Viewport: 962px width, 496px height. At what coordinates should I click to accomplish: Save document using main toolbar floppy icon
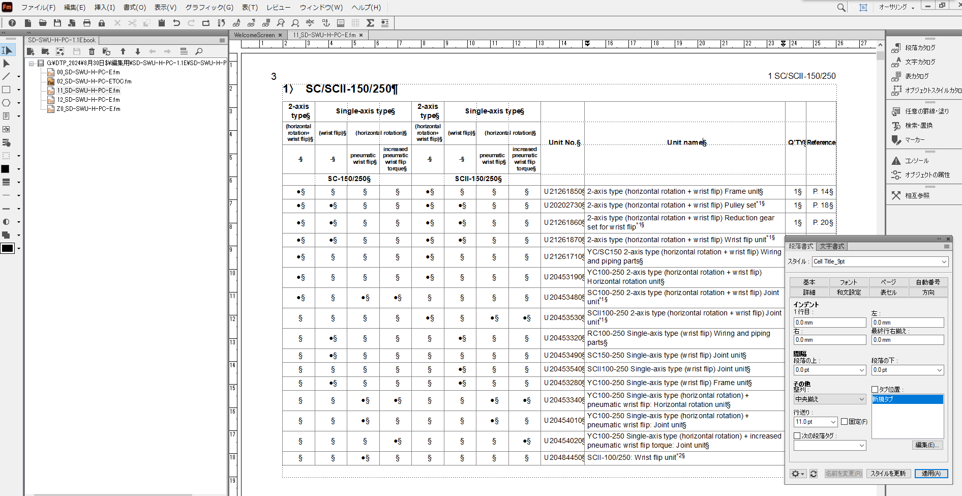[x=57, y=23]
